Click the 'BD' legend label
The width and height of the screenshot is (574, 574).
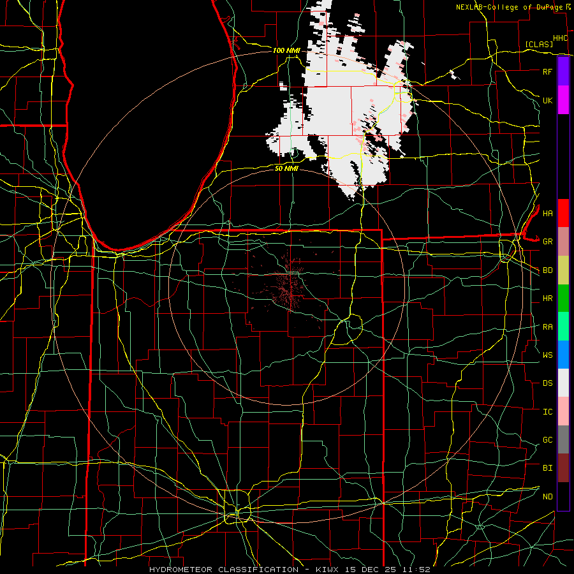[547, 270]
